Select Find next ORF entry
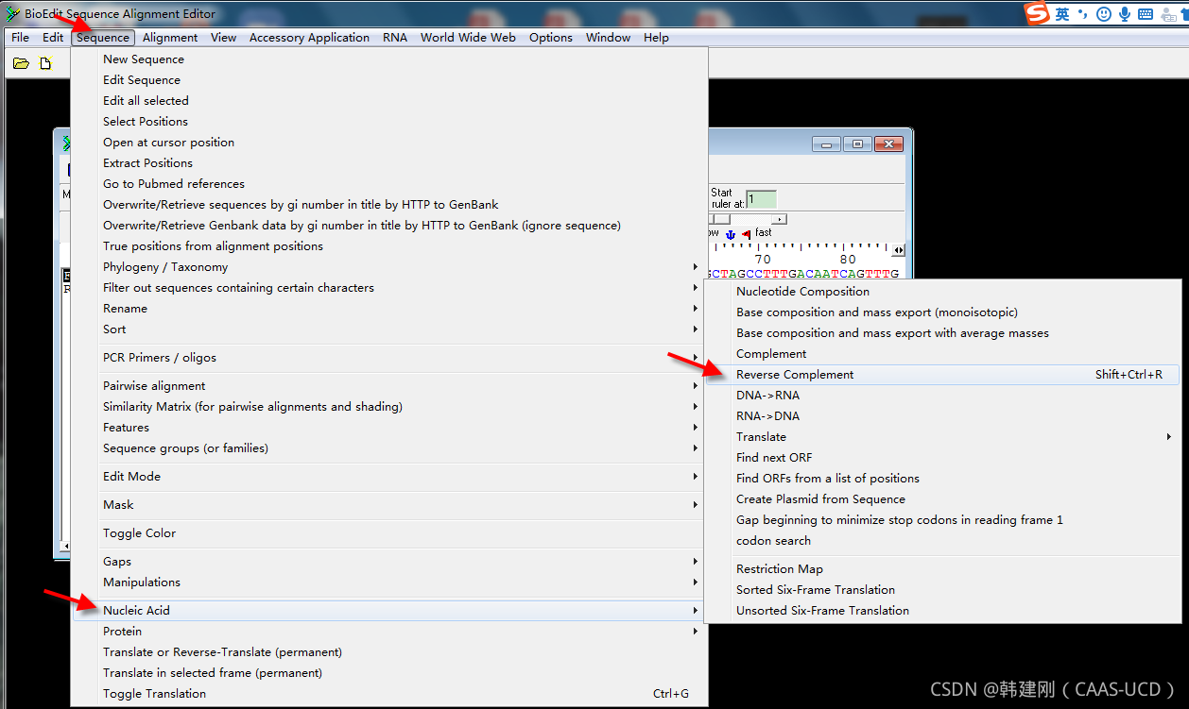The image size is (1189, 709). coord(942,458)
